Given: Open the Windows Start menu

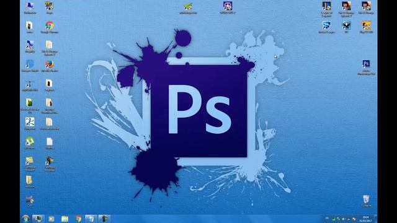Looking at the screenshot, I should (x=25, y=219).
